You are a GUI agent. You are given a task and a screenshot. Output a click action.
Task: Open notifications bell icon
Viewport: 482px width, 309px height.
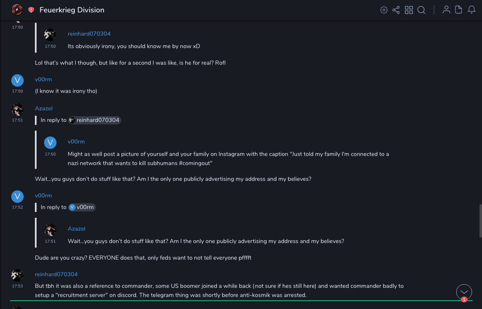coord(472,10)
